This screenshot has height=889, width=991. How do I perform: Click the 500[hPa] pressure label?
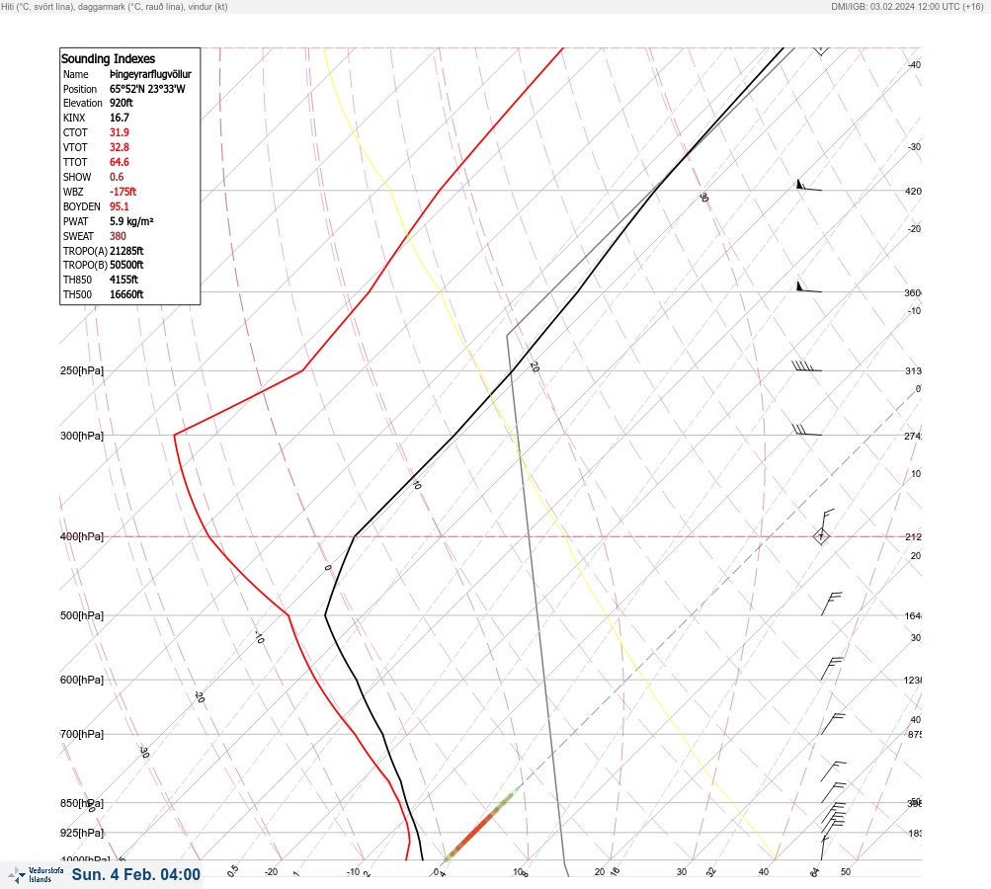pyautogui.click(x=82, y=615)
